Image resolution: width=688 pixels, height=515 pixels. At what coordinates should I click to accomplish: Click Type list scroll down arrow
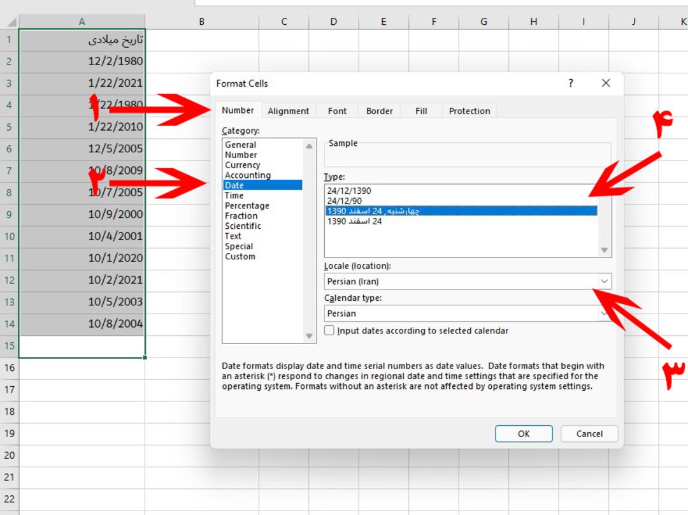(604, 250)
